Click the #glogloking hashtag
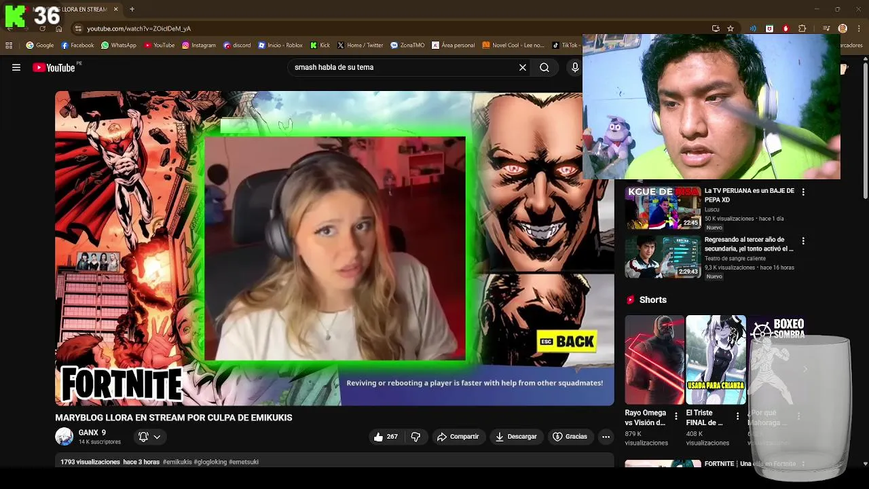The width and height of the screenshot is (869, 489). click(210, 462)
